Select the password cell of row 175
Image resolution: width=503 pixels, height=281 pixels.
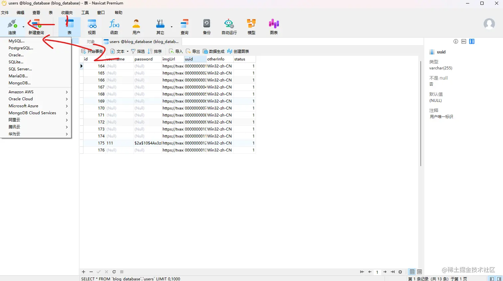pyautogui.click(x=148, y=143)
